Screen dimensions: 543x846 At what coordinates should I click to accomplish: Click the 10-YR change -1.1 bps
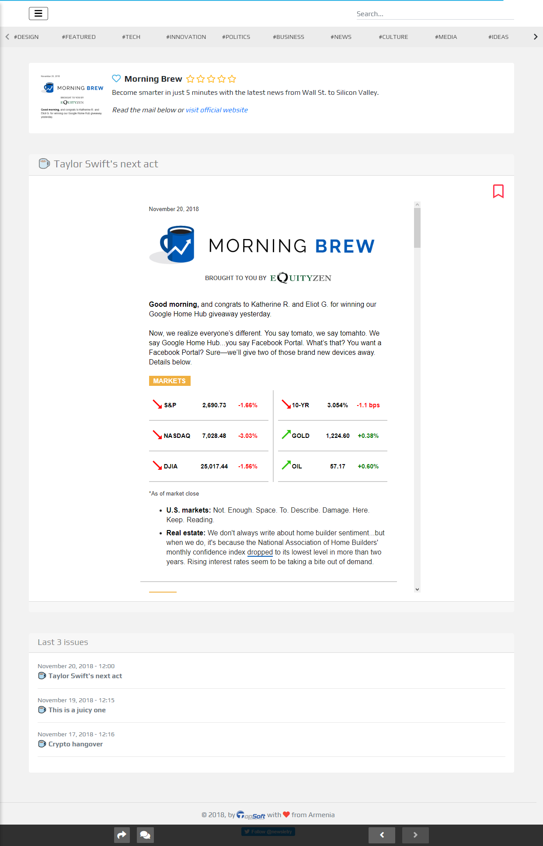tap(368, 406)
